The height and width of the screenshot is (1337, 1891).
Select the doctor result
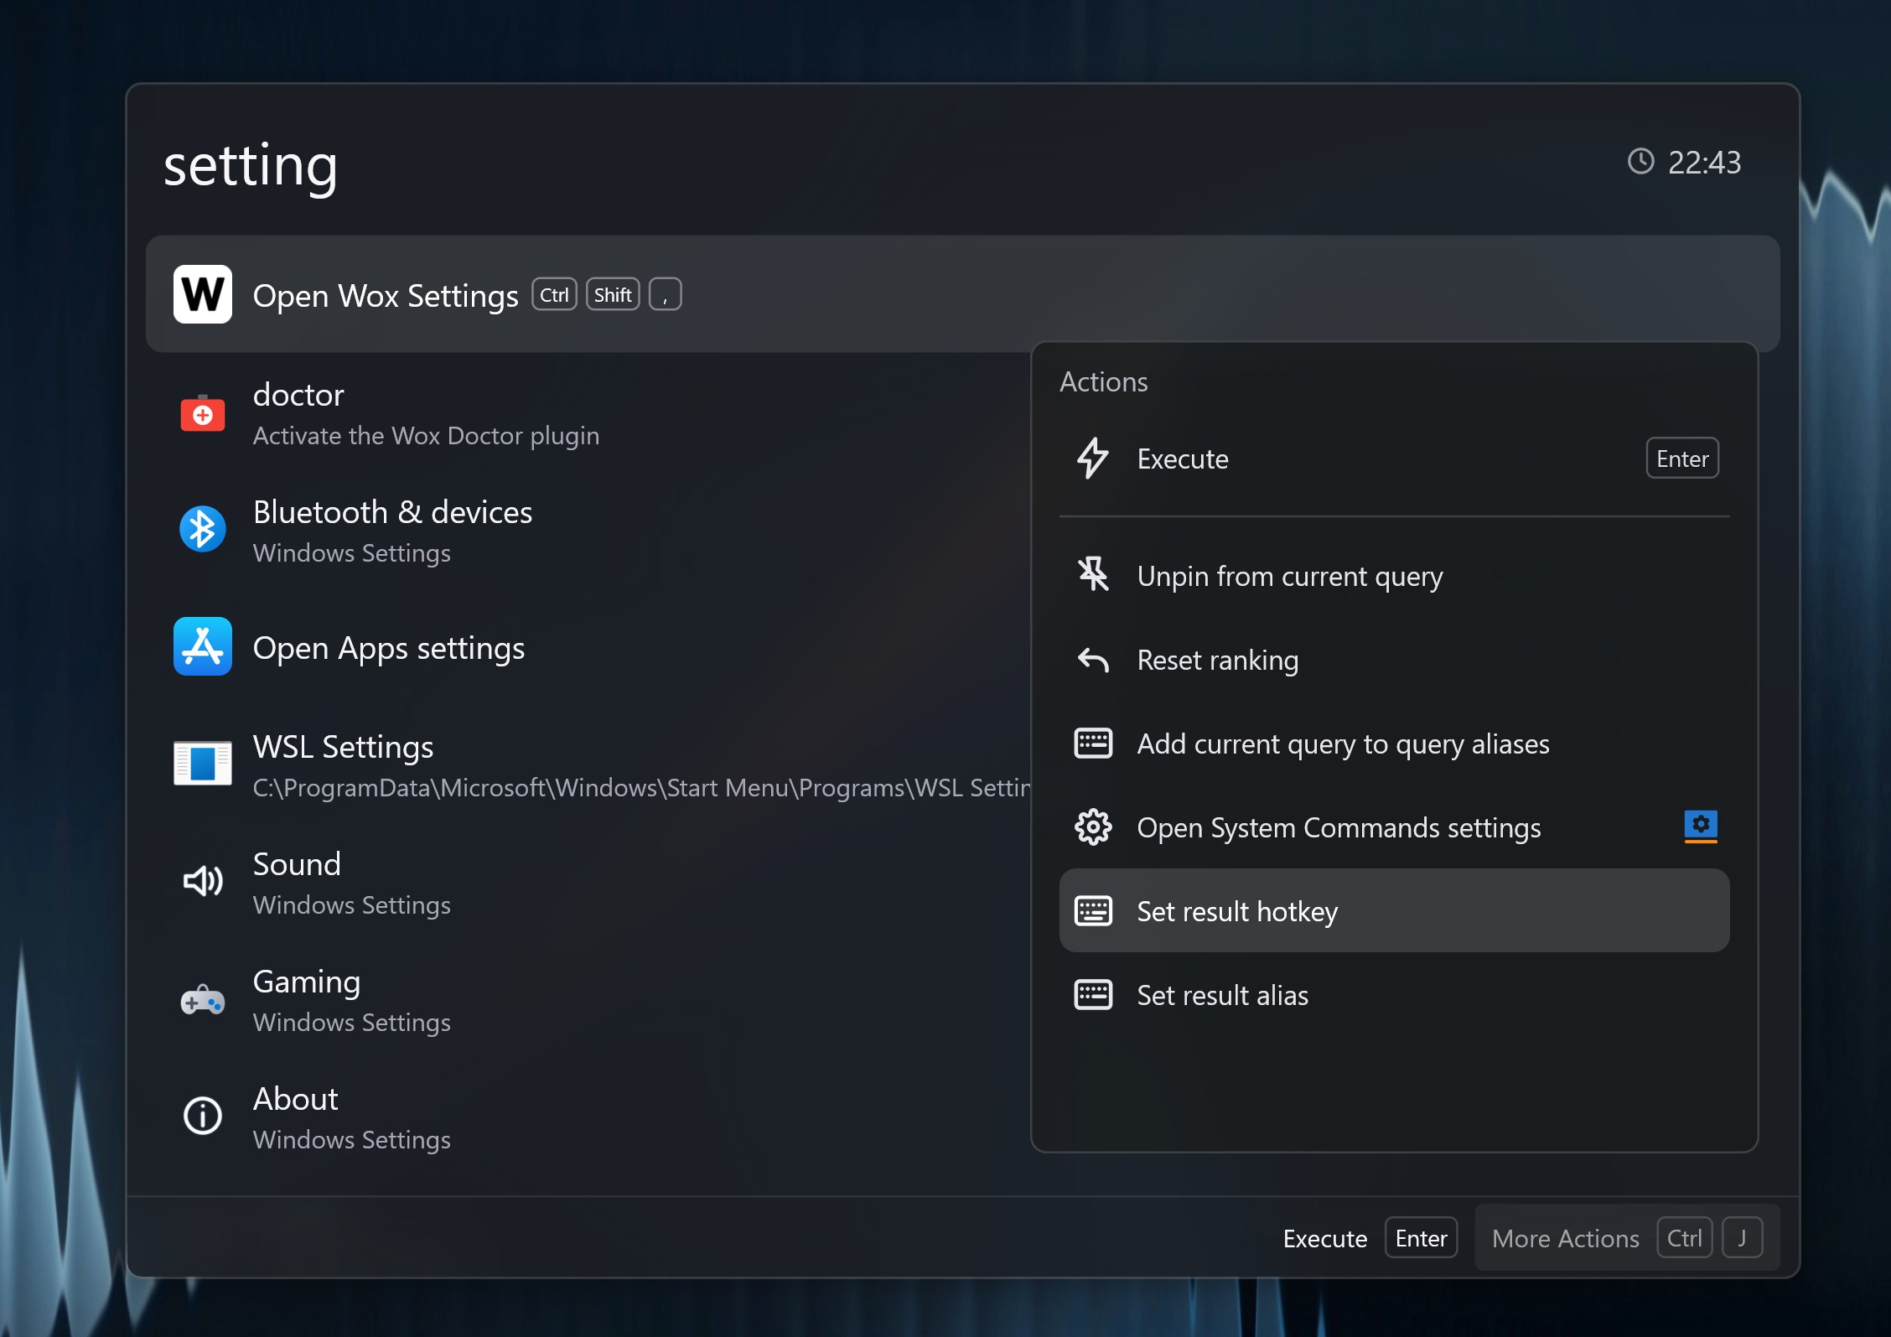tap(587, 412)
